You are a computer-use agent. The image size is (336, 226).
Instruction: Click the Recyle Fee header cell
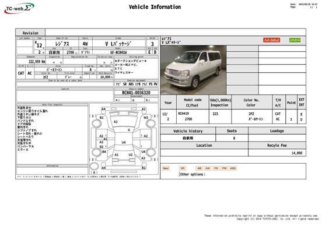pyautogui.click(x=277, y=145)
